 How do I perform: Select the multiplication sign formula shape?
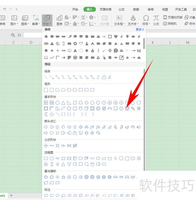(x=57, y=145)
